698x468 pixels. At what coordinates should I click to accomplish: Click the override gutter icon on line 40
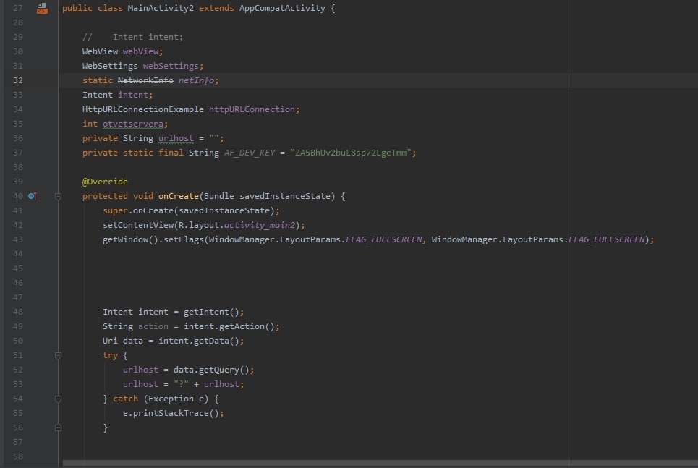point(33,196)
